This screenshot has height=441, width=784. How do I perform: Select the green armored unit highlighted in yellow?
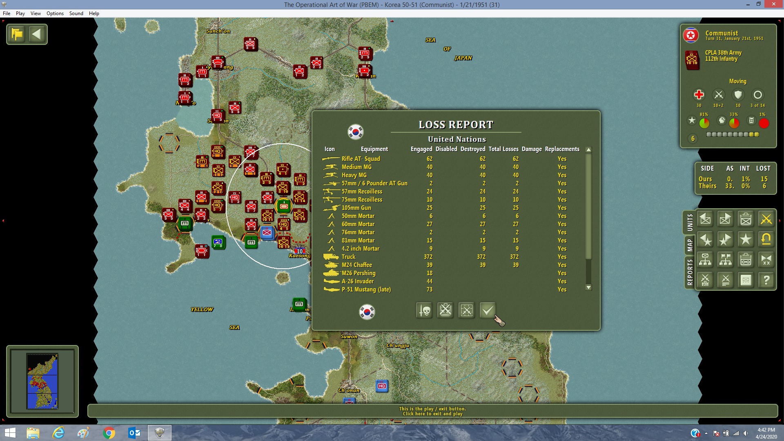pyautogui.click(x=283, y=206)
